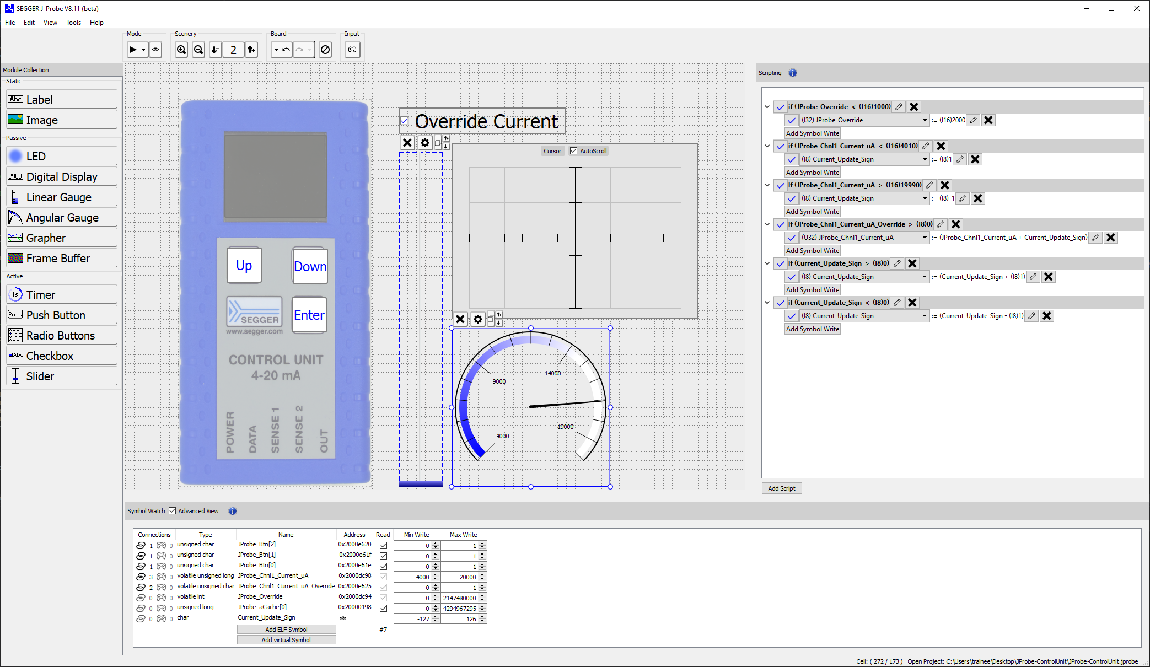Collapse the JProbe_Override script expander

767,107
